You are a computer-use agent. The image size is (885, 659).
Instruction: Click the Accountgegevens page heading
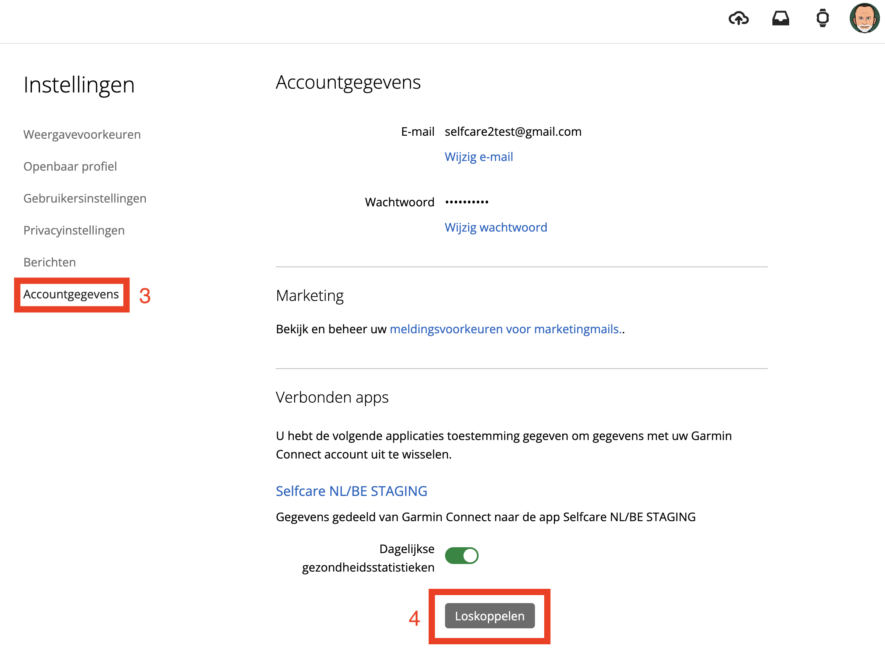pyautogui.click(x=348, y=82)
